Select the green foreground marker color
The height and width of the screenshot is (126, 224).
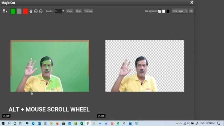click(x=13, y=11)
